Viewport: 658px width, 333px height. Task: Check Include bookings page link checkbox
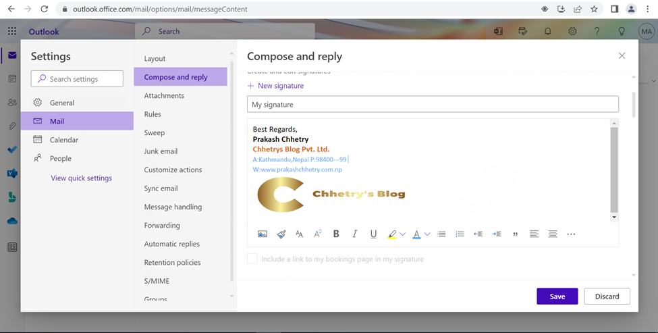[x=252, y=259]
